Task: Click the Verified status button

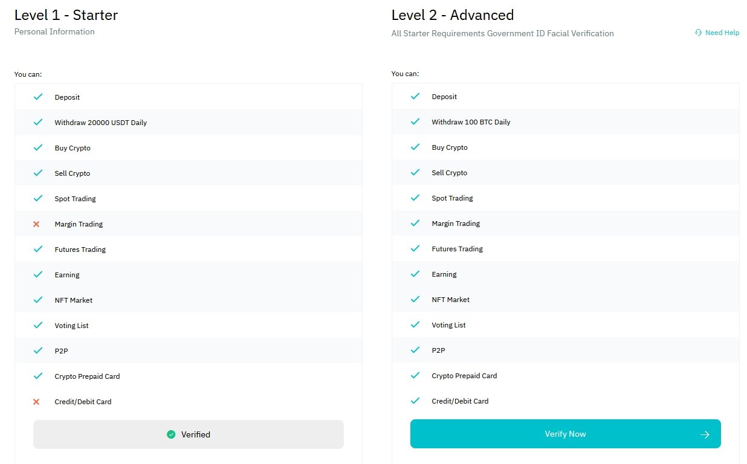Action: [x=189, y=434]
